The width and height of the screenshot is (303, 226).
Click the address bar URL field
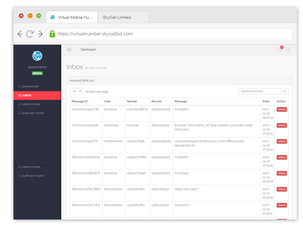tap(169, 34)
